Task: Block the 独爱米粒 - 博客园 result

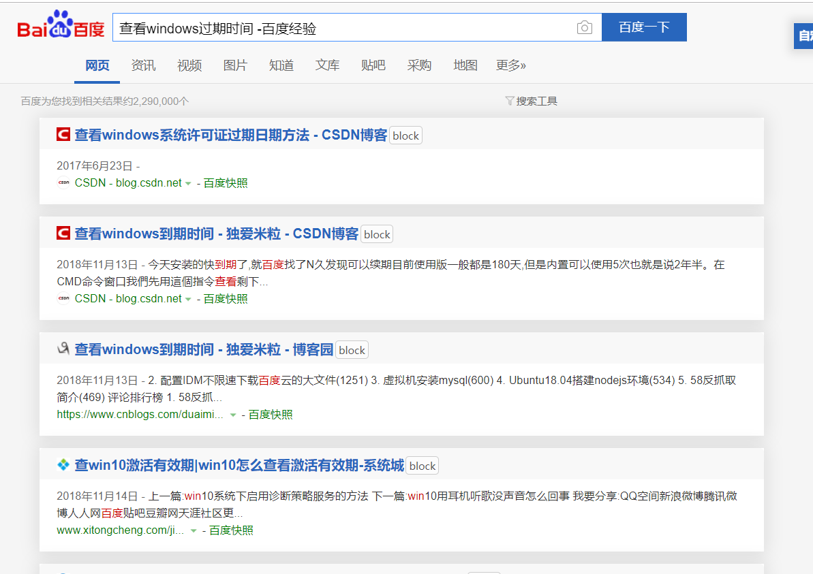Action: click(352, 350)
